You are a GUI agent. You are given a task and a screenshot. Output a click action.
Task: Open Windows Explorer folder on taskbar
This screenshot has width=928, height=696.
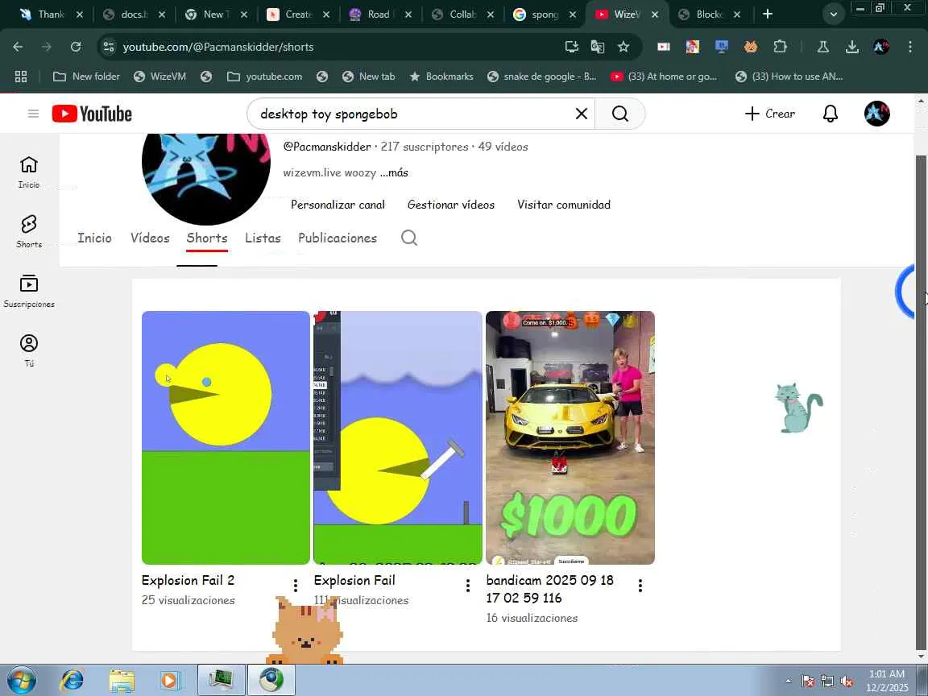coord(122,680)
